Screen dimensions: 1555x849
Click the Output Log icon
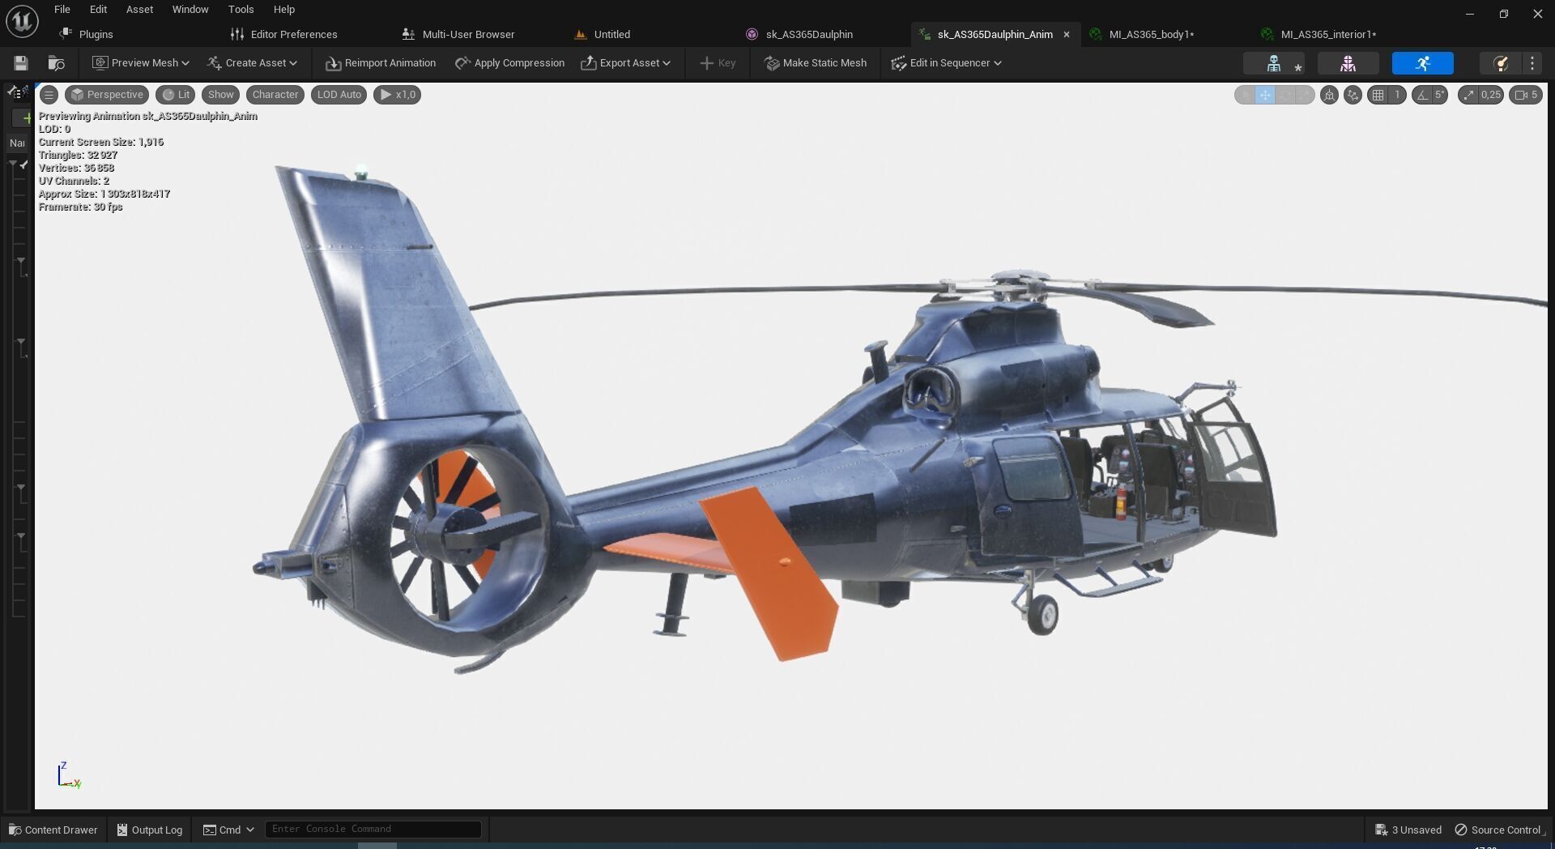tap(122, 830)
